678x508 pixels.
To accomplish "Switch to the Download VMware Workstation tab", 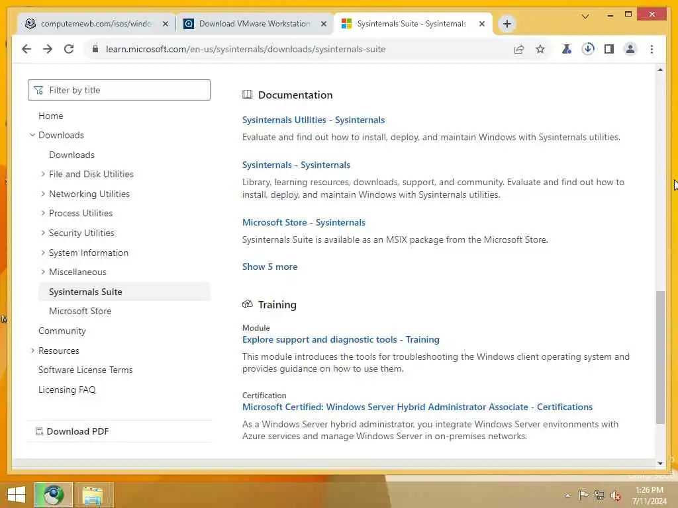I will [255, 24].
